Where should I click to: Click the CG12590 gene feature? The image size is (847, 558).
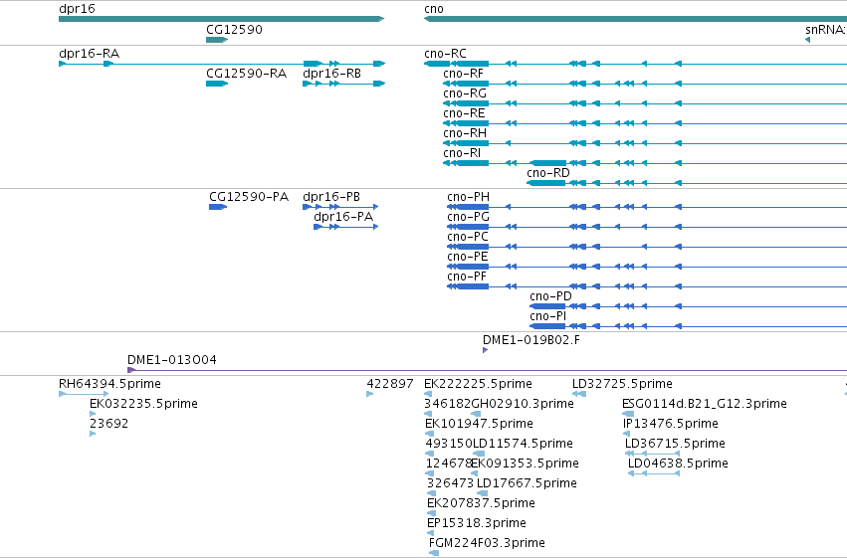(217, 40)
